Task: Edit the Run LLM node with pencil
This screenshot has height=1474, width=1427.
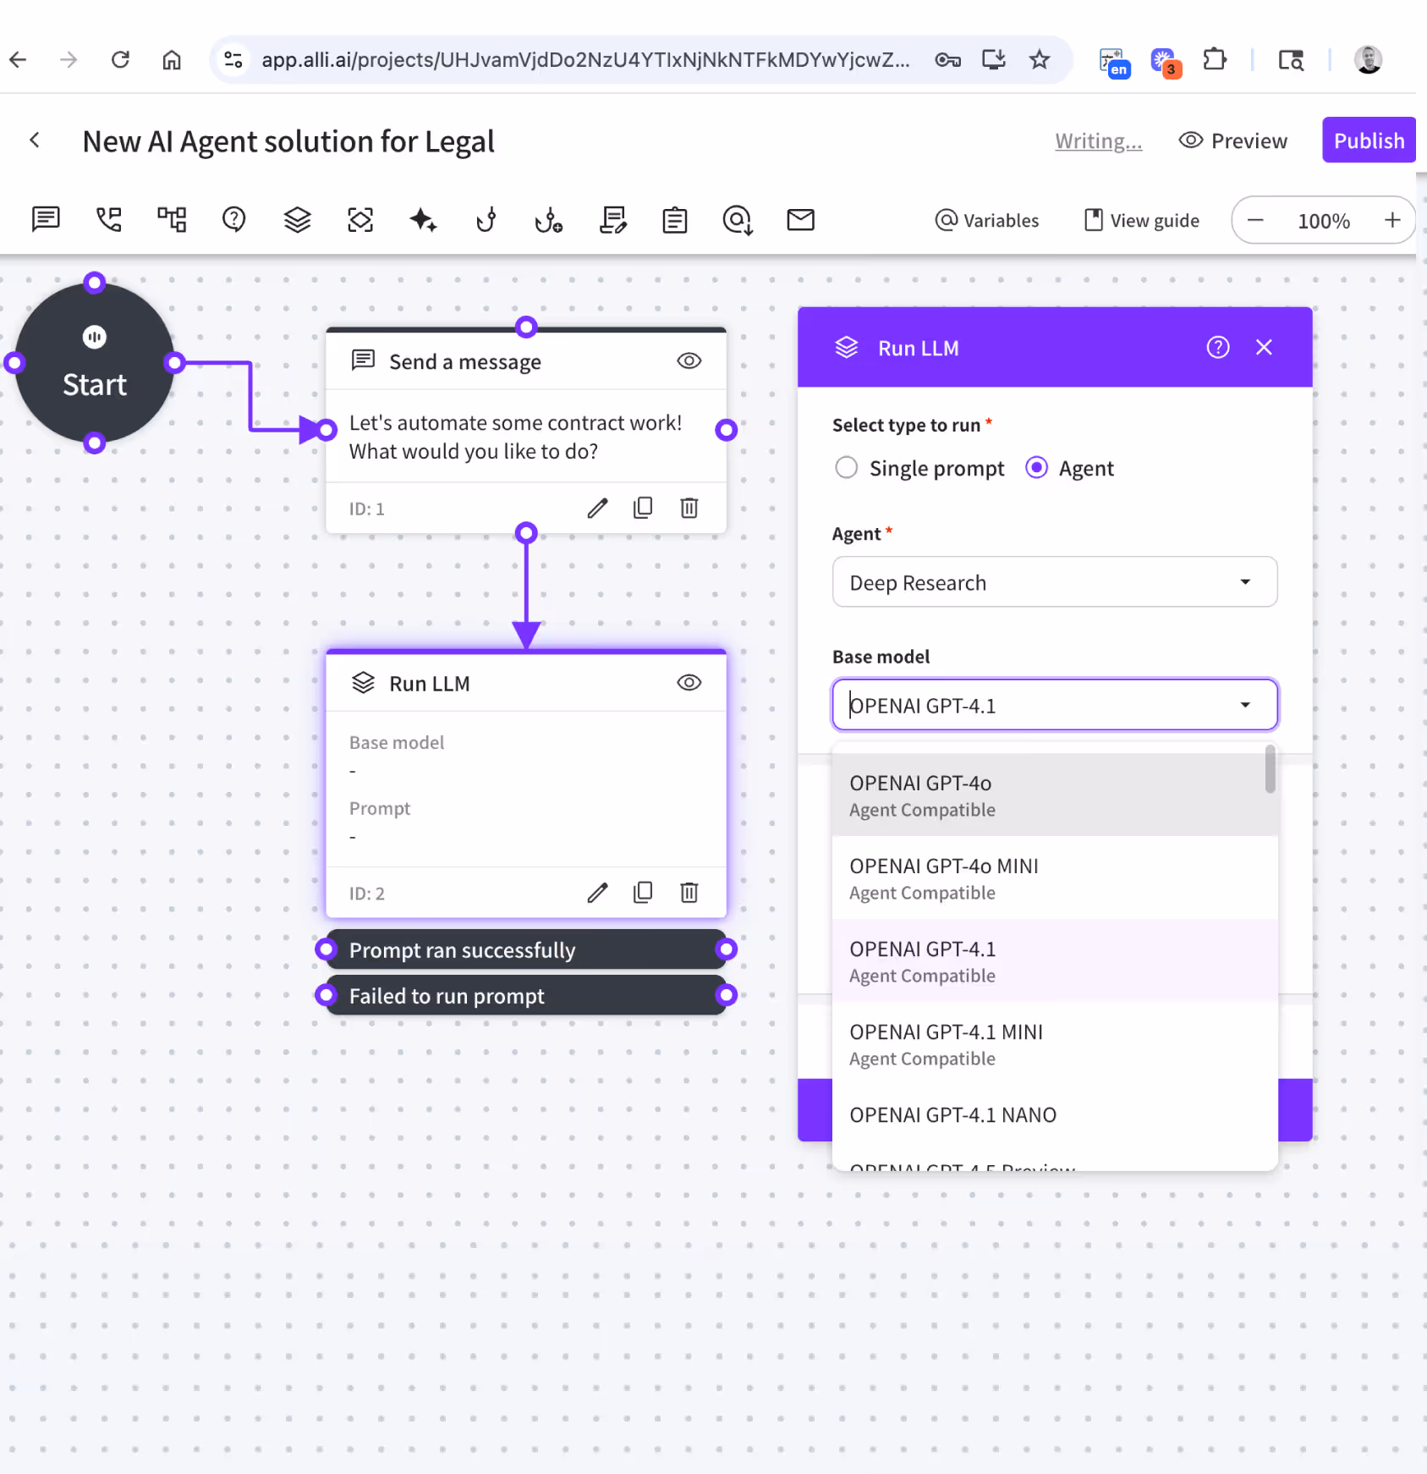Action: (x=597, y=893)
